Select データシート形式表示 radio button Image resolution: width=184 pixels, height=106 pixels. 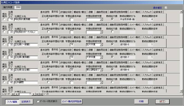[38, 101]
